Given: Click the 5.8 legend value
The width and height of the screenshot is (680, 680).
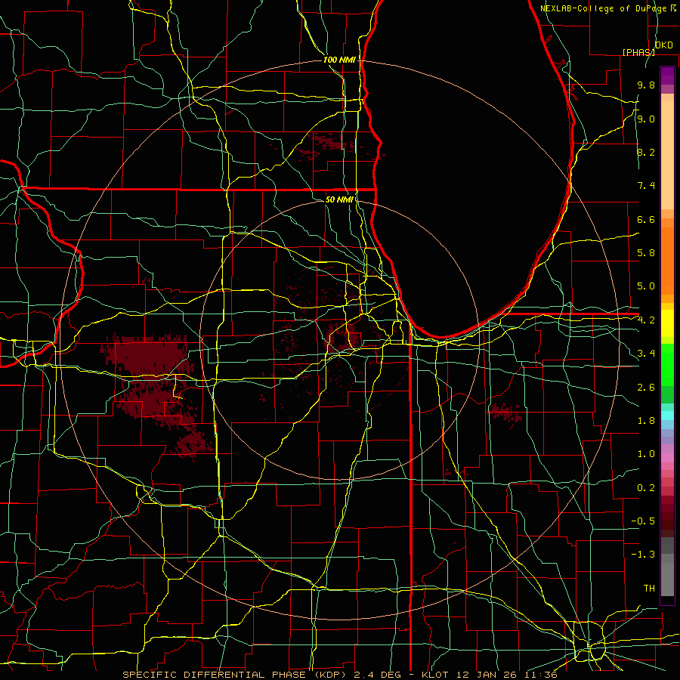Looking at the screenshot, I should point(646,253).
